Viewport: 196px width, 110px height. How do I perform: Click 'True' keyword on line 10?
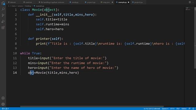click(36, 53)
